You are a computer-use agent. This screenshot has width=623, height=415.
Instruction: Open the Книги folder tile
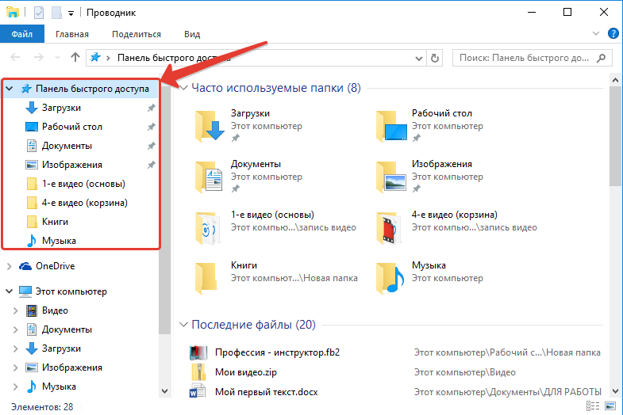coord(275,277)
